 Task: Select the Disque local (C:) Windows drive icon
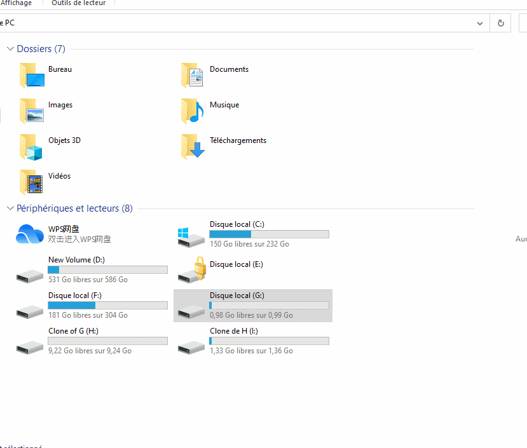[191, 236]
